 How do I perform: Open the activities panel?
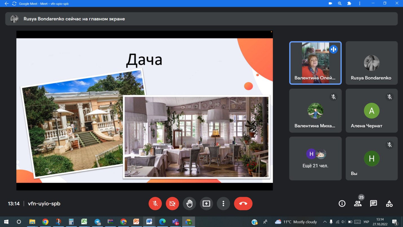389,204
